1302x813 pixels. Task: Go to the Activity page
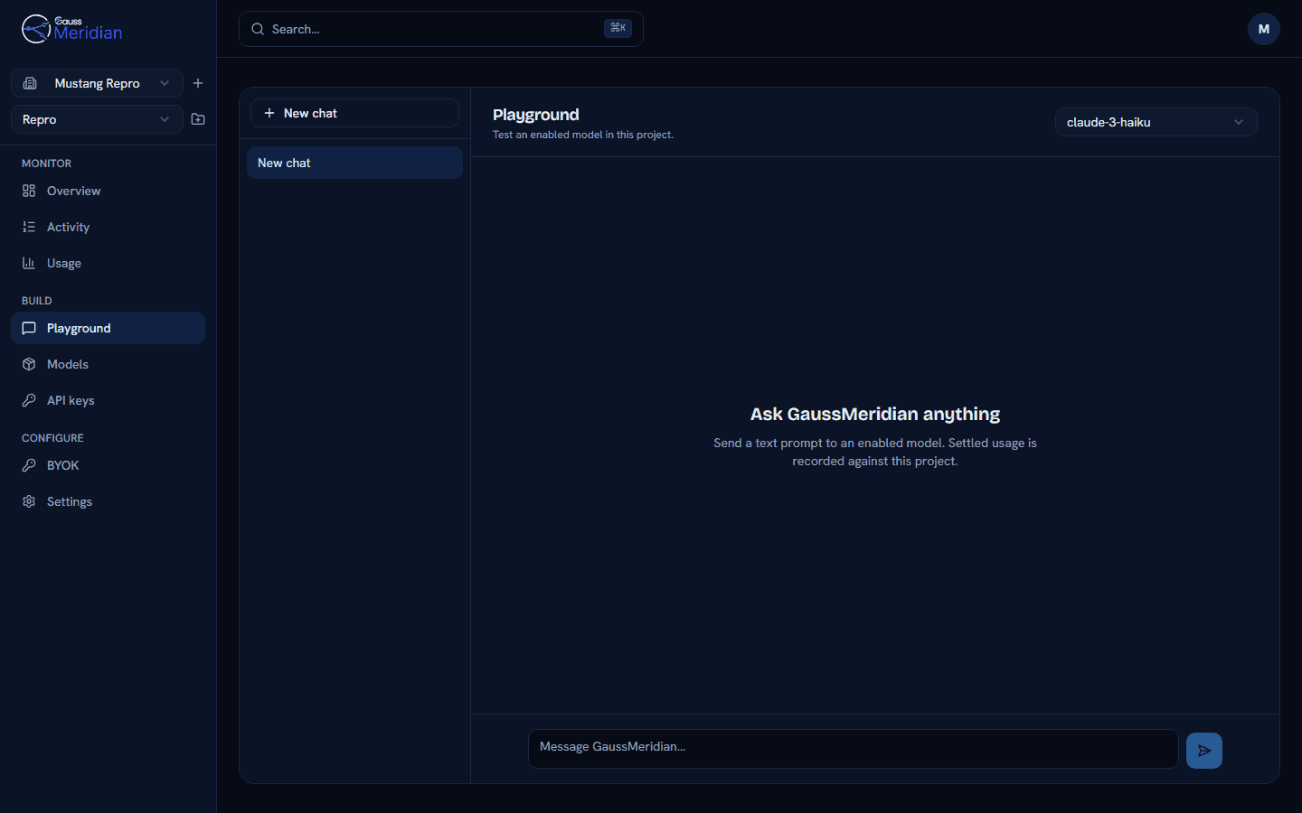[108, 227]
